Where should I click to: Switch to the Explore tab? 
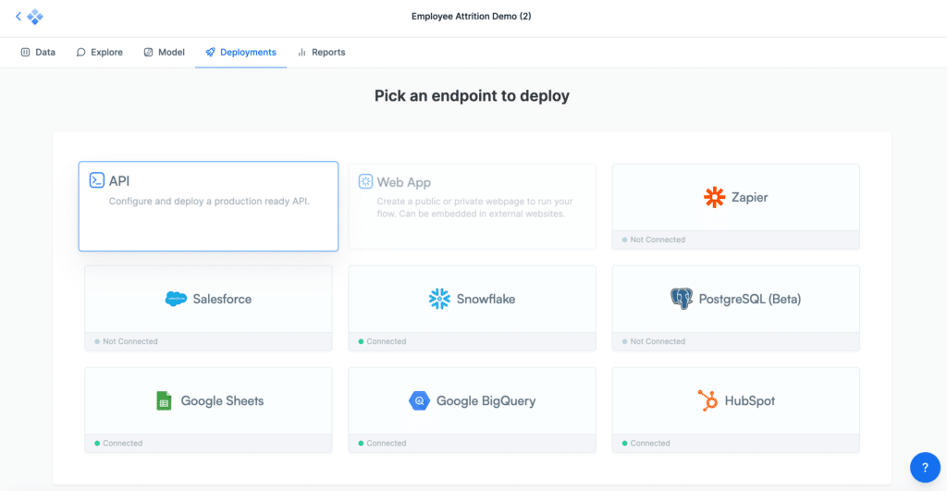[x=100, y=53]
